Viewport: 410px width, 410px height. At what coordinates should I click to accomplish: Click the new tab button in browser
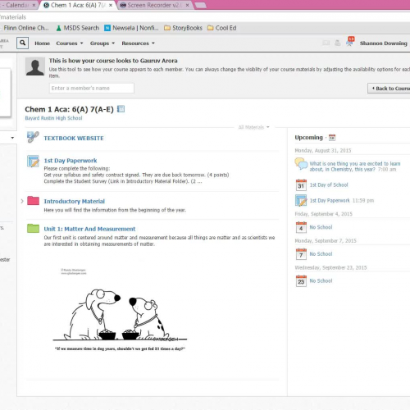[x=201, y=6]
